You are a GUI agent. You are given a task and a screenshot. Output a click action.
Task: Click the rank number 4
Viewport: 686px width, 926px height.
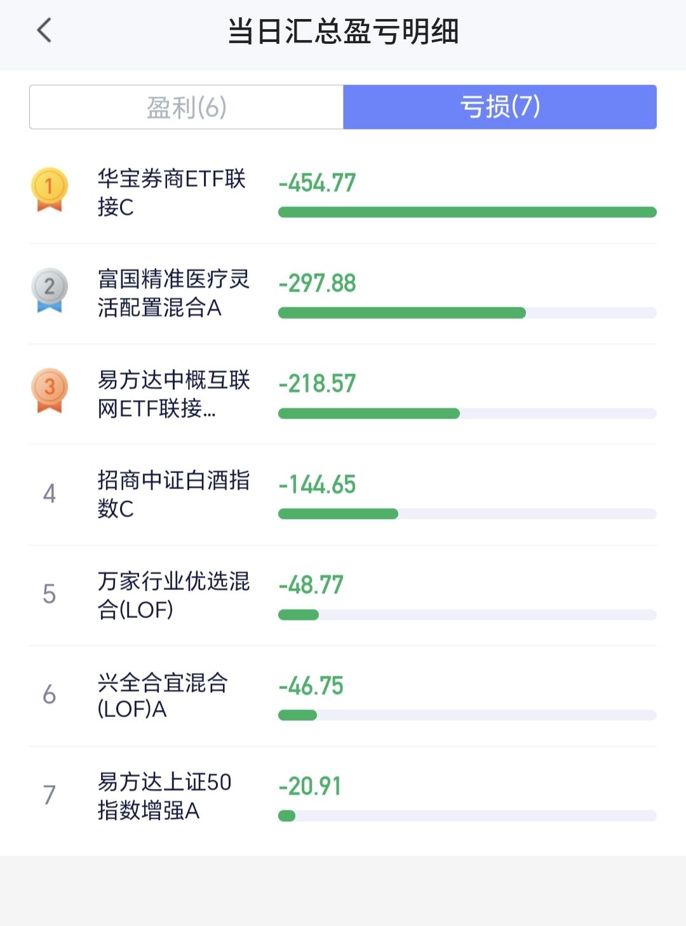tap(50, 493)
